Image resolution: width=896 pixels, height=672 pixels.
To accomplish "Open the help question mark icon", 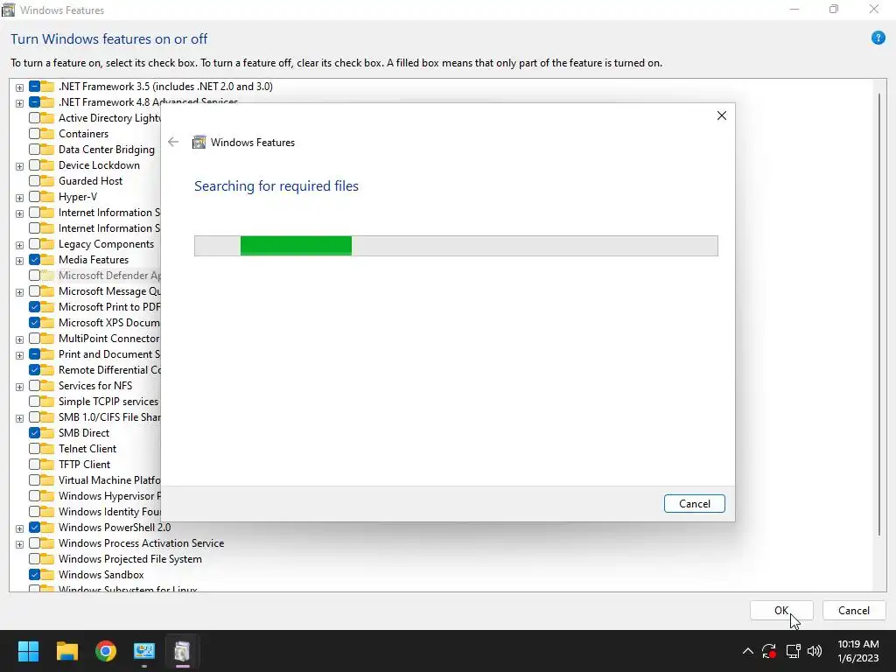I will click(878, 38).
